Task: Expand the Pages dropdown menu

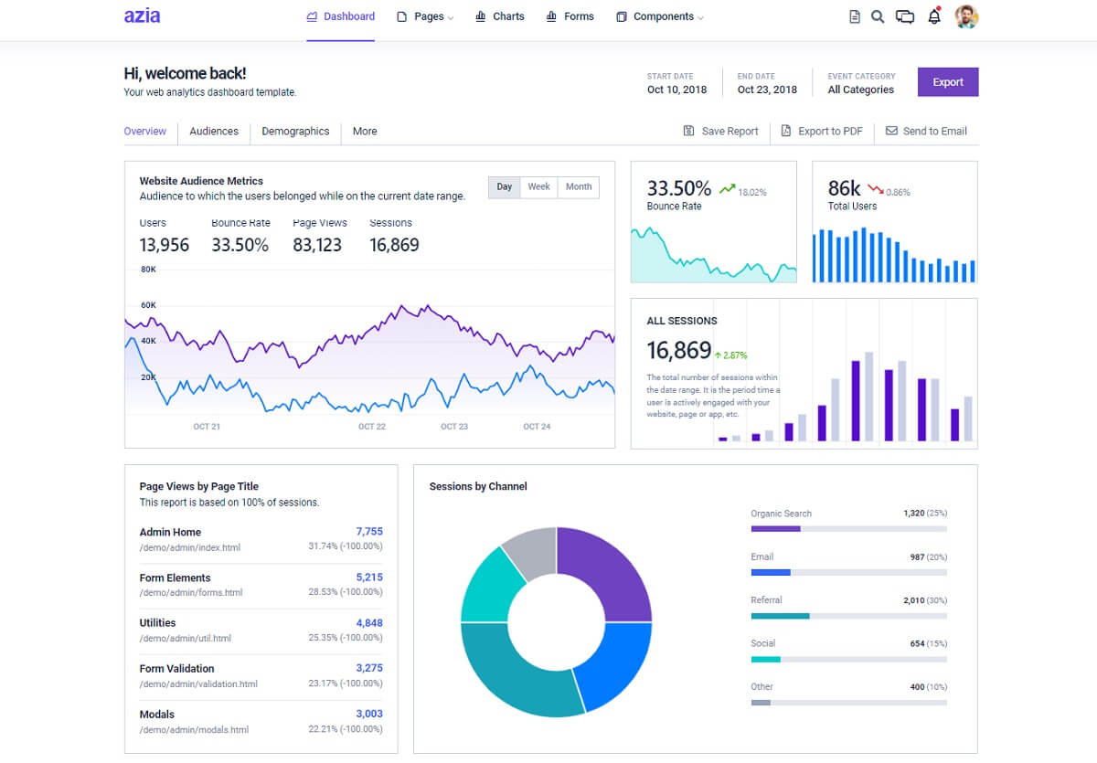Action: click(424, 16)
